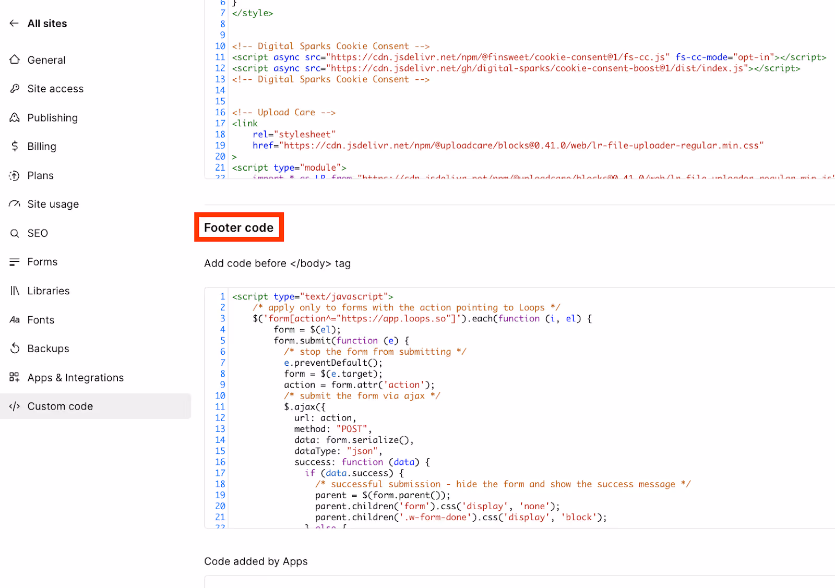
Task: Click the Custom code brackets icon
Action: pyautogui.click(x=15, y=406)
